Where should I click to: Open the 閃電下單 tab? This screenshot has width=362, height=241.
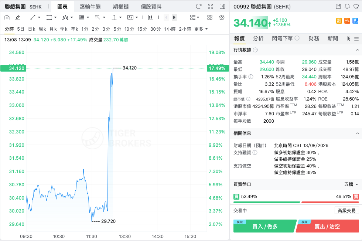(282, 38)
